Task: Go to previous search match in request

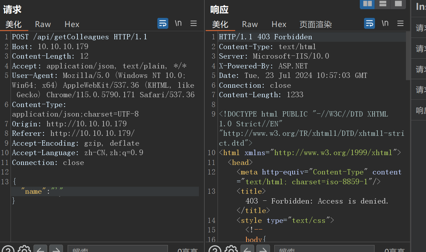Action: pyautogui.click(x=40, y=249)
